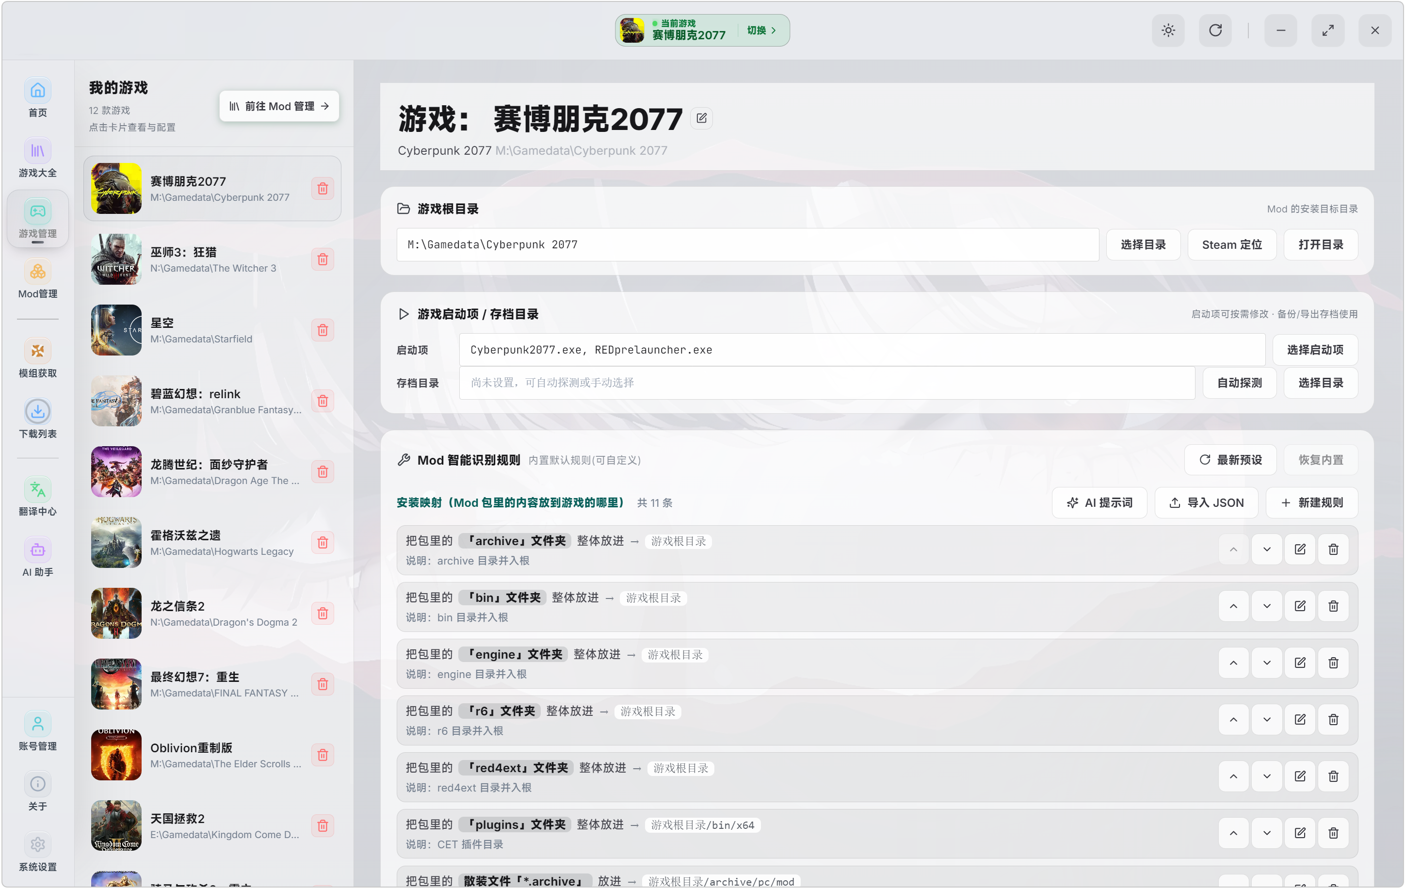
Task: Open 账号管理 account management
Action: pos(37,731)
